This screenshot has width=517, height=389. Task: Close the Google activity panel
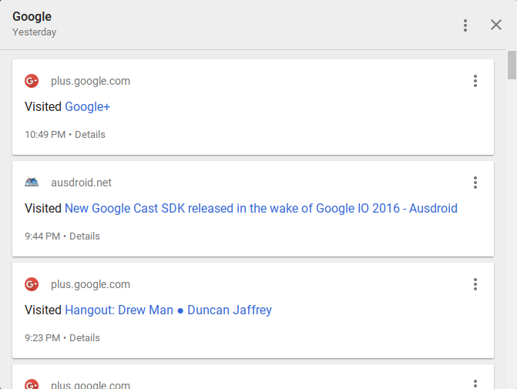pyautogui.click(x=496, y=25)
